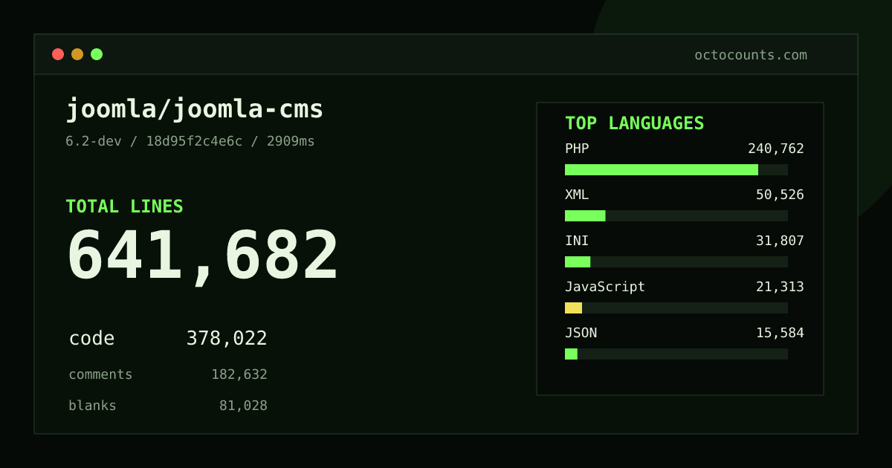Click the TOP LANGUAGES heading
The height and width of the screenshot is (468, 892).
point(634,123)
